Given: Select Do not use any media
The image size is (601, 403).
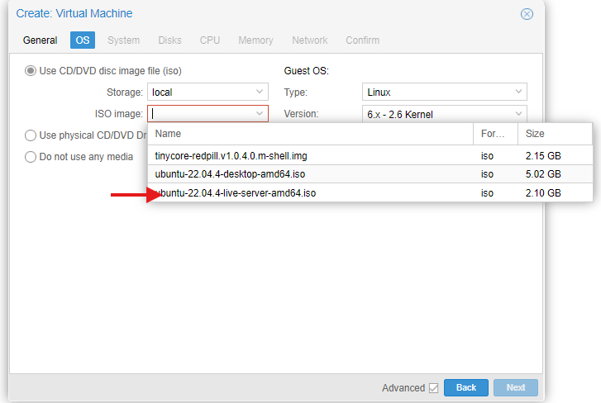Looking at the screenshot, I should coord(31,157).
